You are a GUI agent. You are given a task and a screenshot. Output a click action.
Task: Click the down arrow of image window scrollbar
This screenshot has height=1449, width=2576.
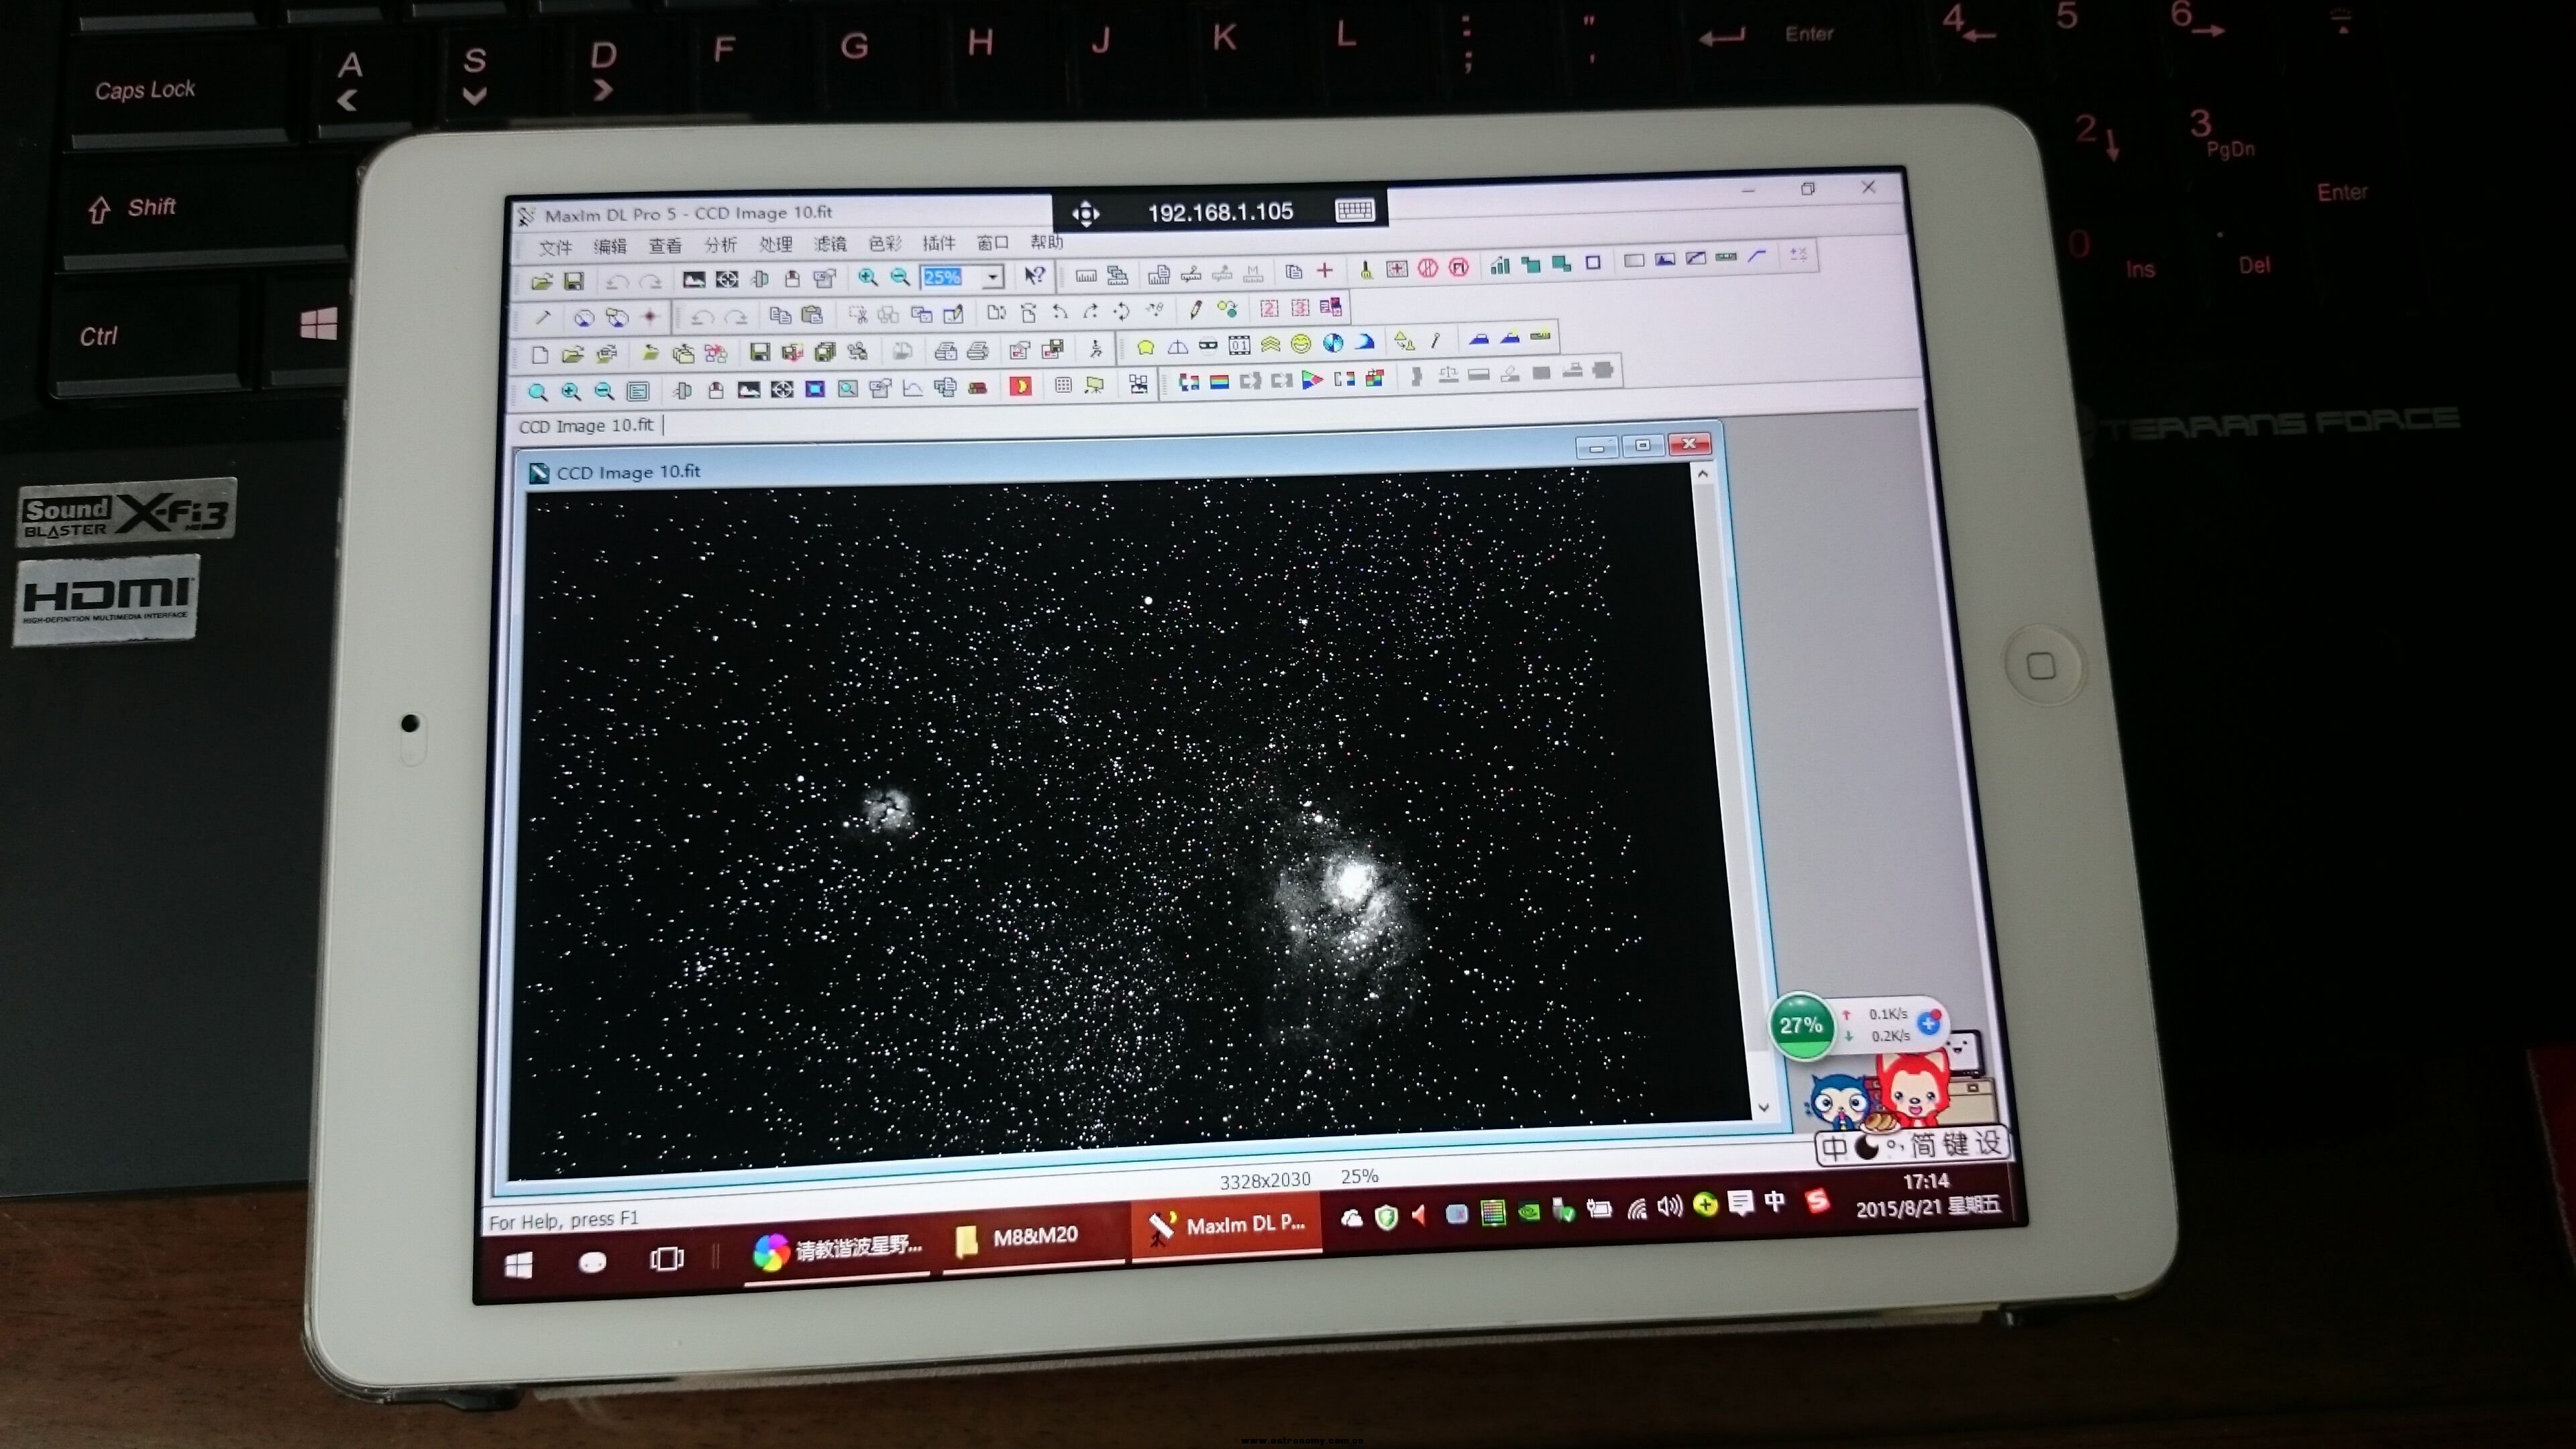(1763, 1107)
